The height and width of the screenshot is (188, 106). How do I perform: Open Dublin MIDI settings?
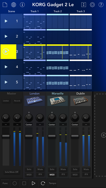tap(75, 175)
